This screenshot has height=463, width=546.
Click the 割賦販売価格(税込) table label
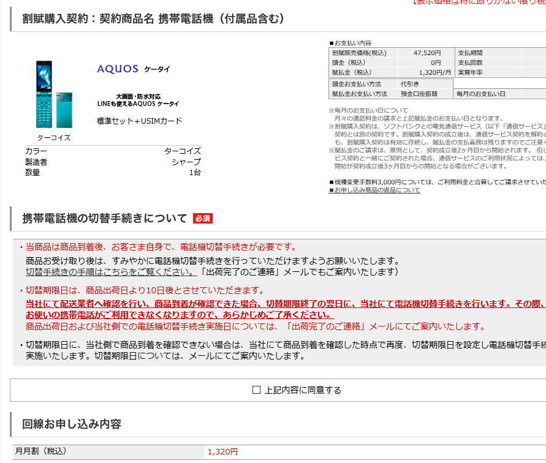coord(359,53)
